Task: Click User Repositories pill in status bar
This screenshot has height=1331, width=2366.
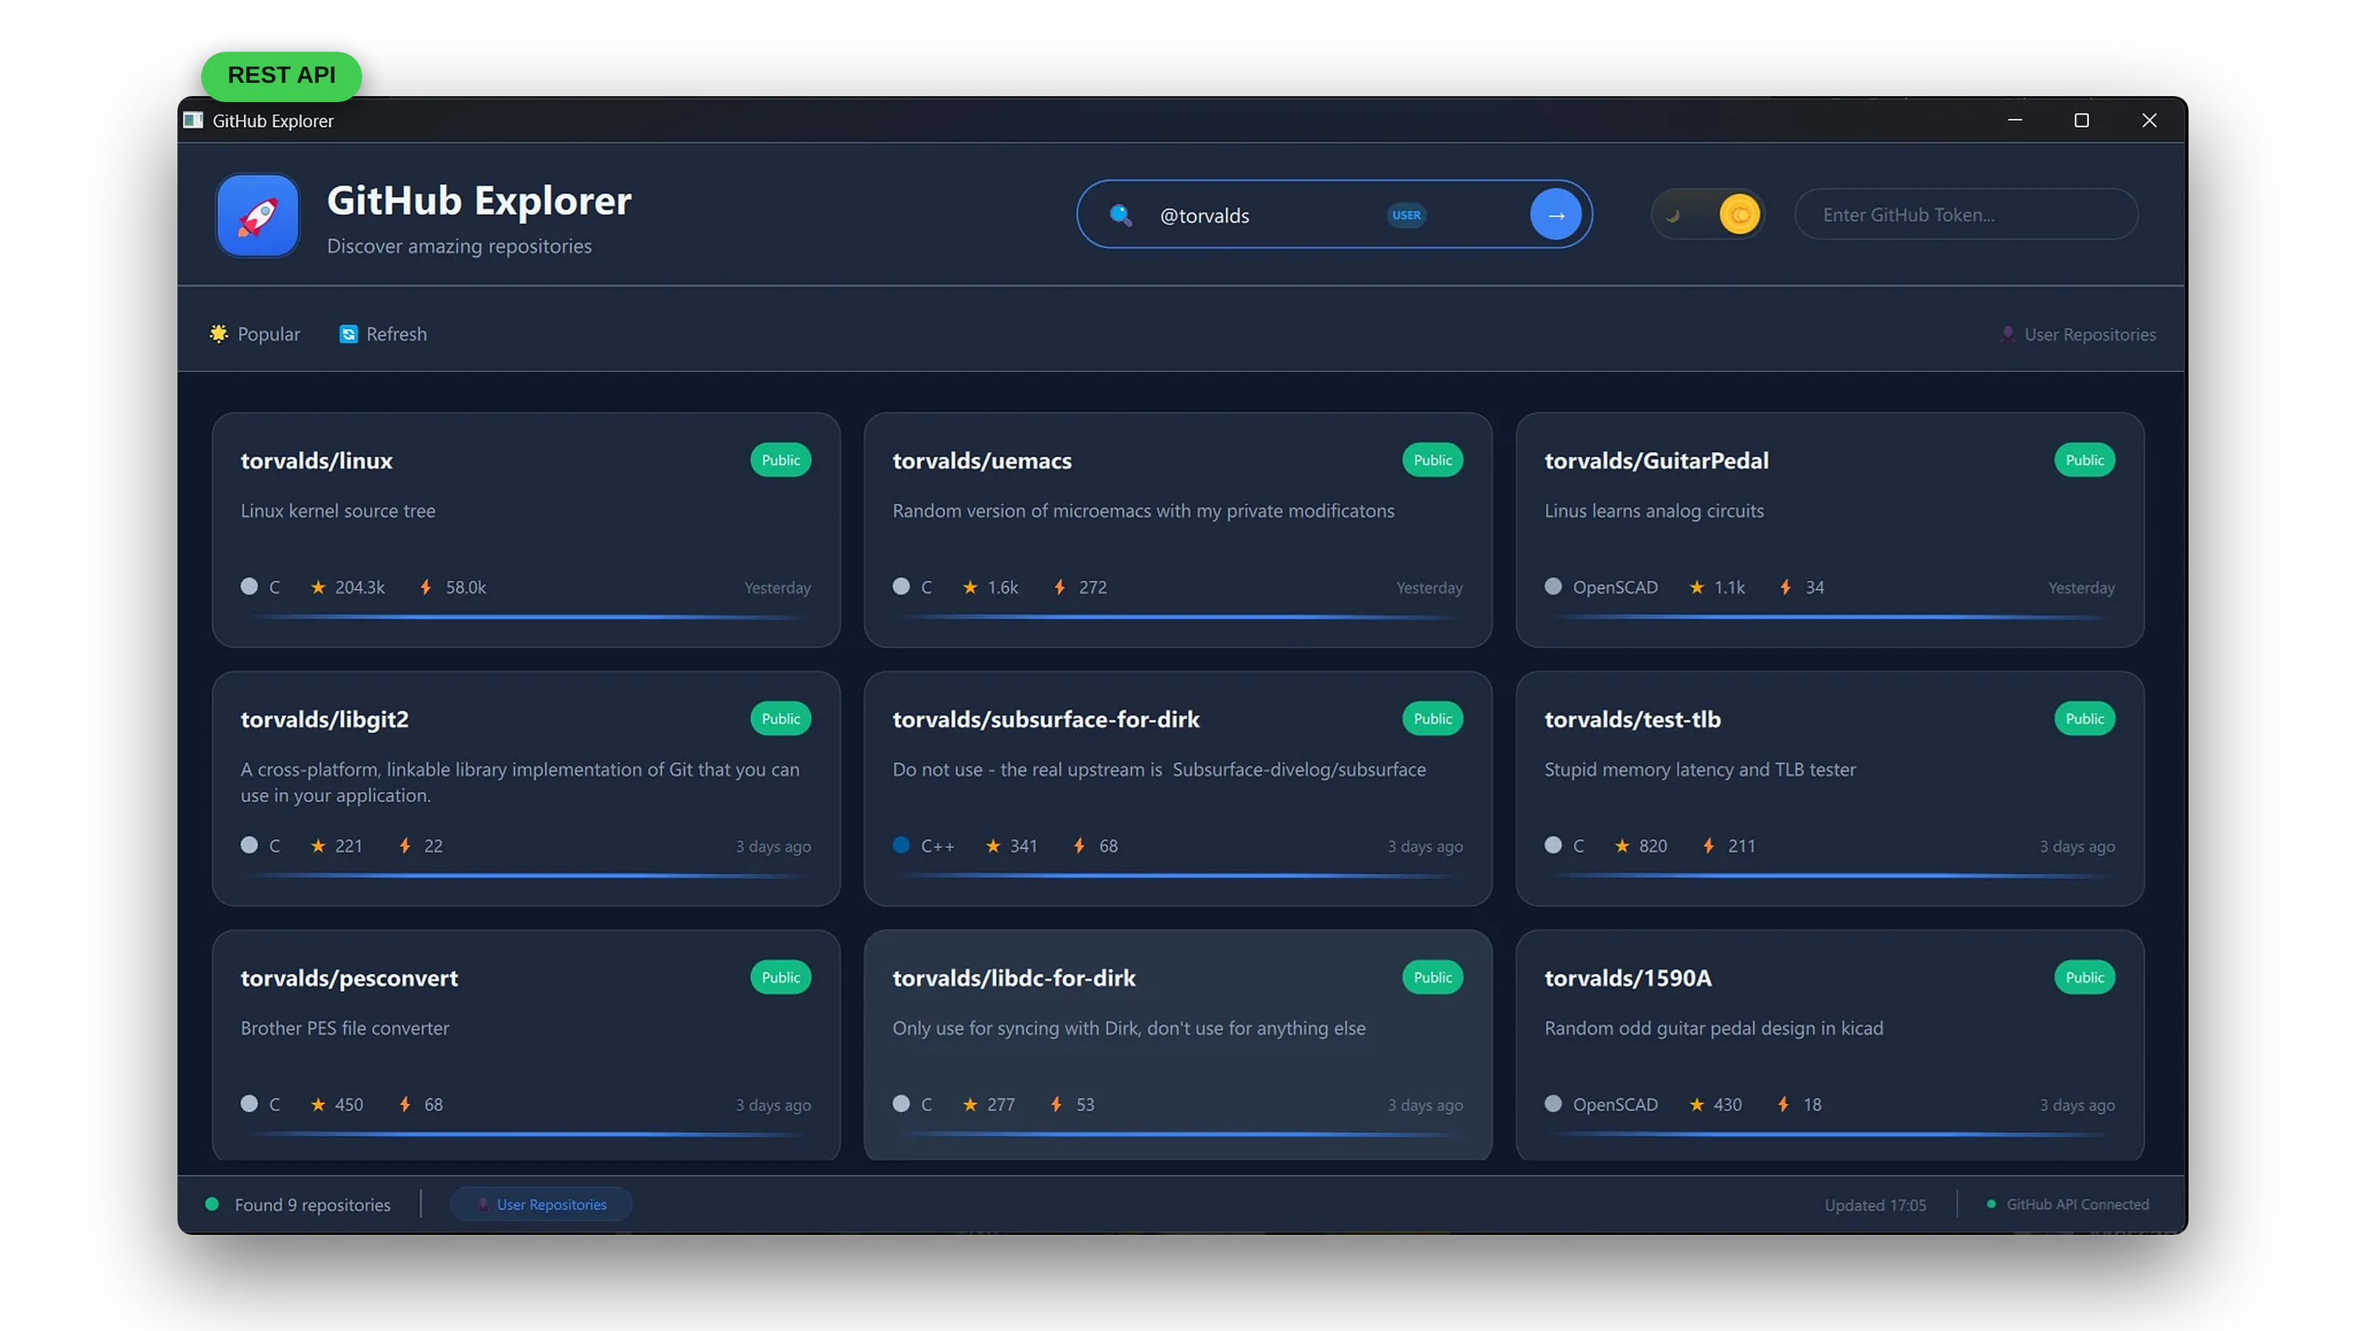Action: click(x=541, y=1205)
